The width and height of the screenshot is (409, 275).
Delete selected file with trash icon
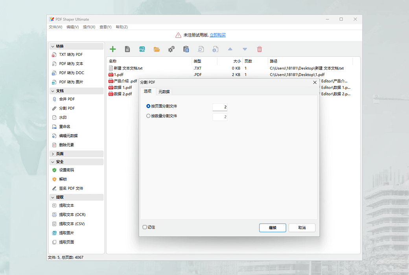point(259,49)
